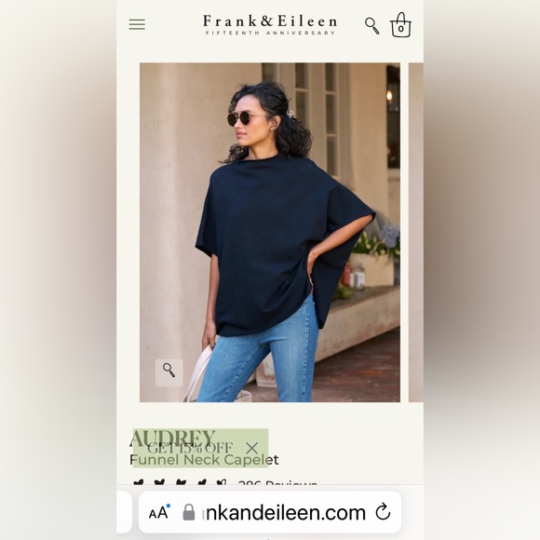The image size is (540, 540).
Task: Open the 286 Reviews link
Action: click(x=277, y=483)
